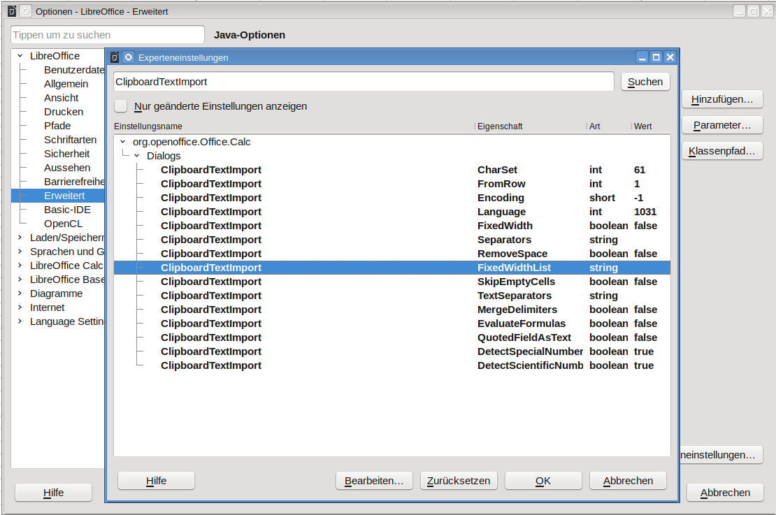Select the DetectSpecialNumber setting row
This screenshot has height=515, width=776.
pos(392,351)
